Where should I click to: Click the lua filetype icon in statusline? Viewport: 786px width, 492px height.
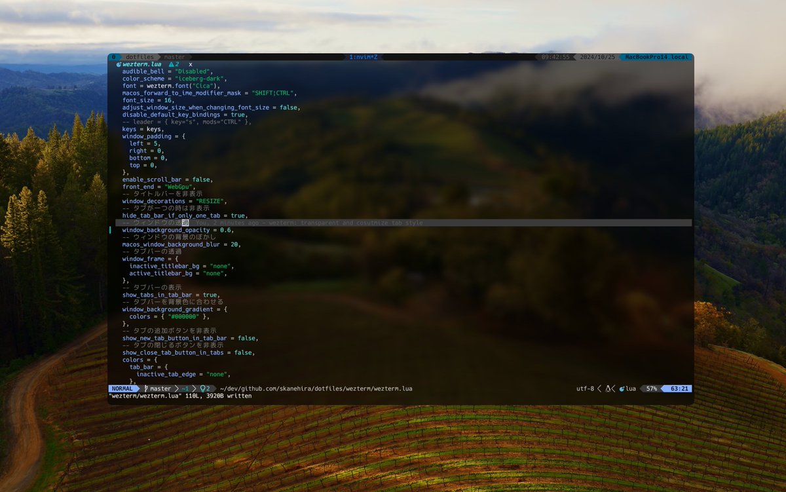pos(622,388)
